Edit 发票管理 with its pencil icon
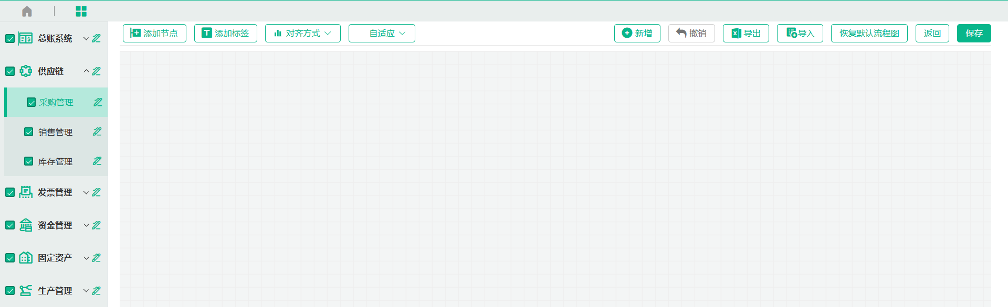The image size is (1008, 307). coord(97,192)
